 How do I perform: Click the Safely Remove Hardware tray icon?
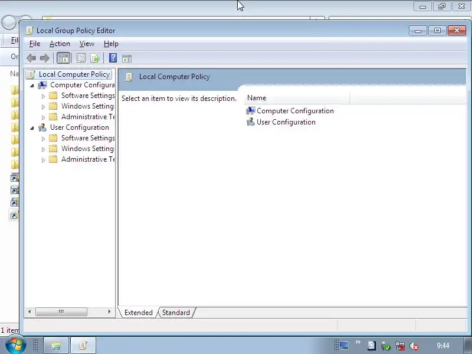(386, 346)
